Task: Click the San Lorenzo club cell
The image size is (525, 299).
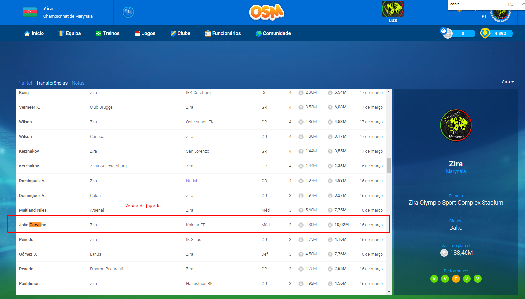Action: [197, 151]
